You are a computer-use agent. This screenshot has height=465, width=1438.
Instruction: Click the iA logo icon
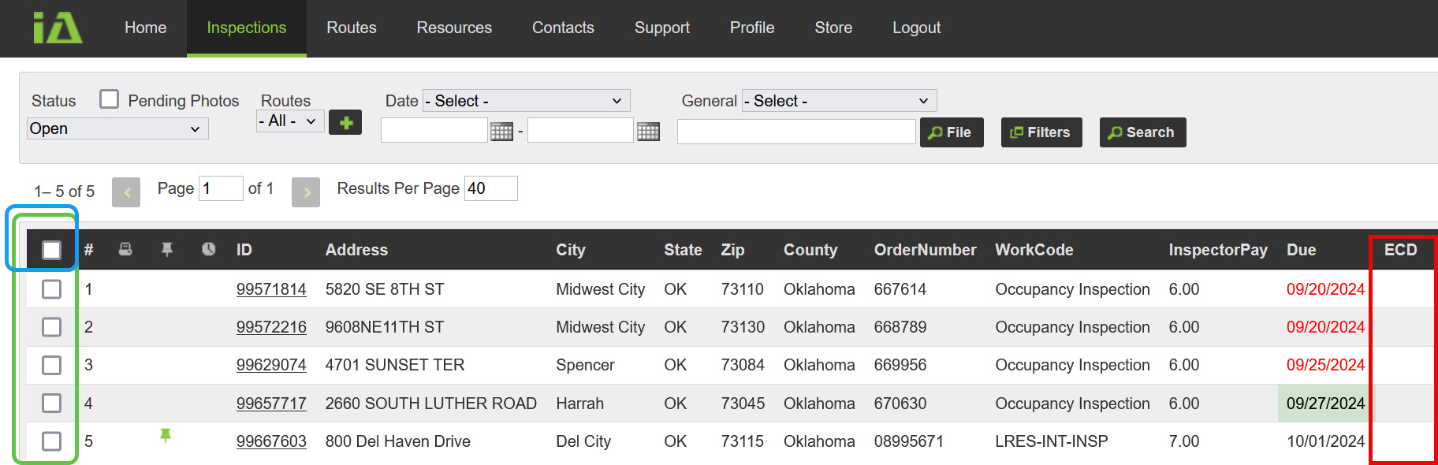click(x=58, y=28)
